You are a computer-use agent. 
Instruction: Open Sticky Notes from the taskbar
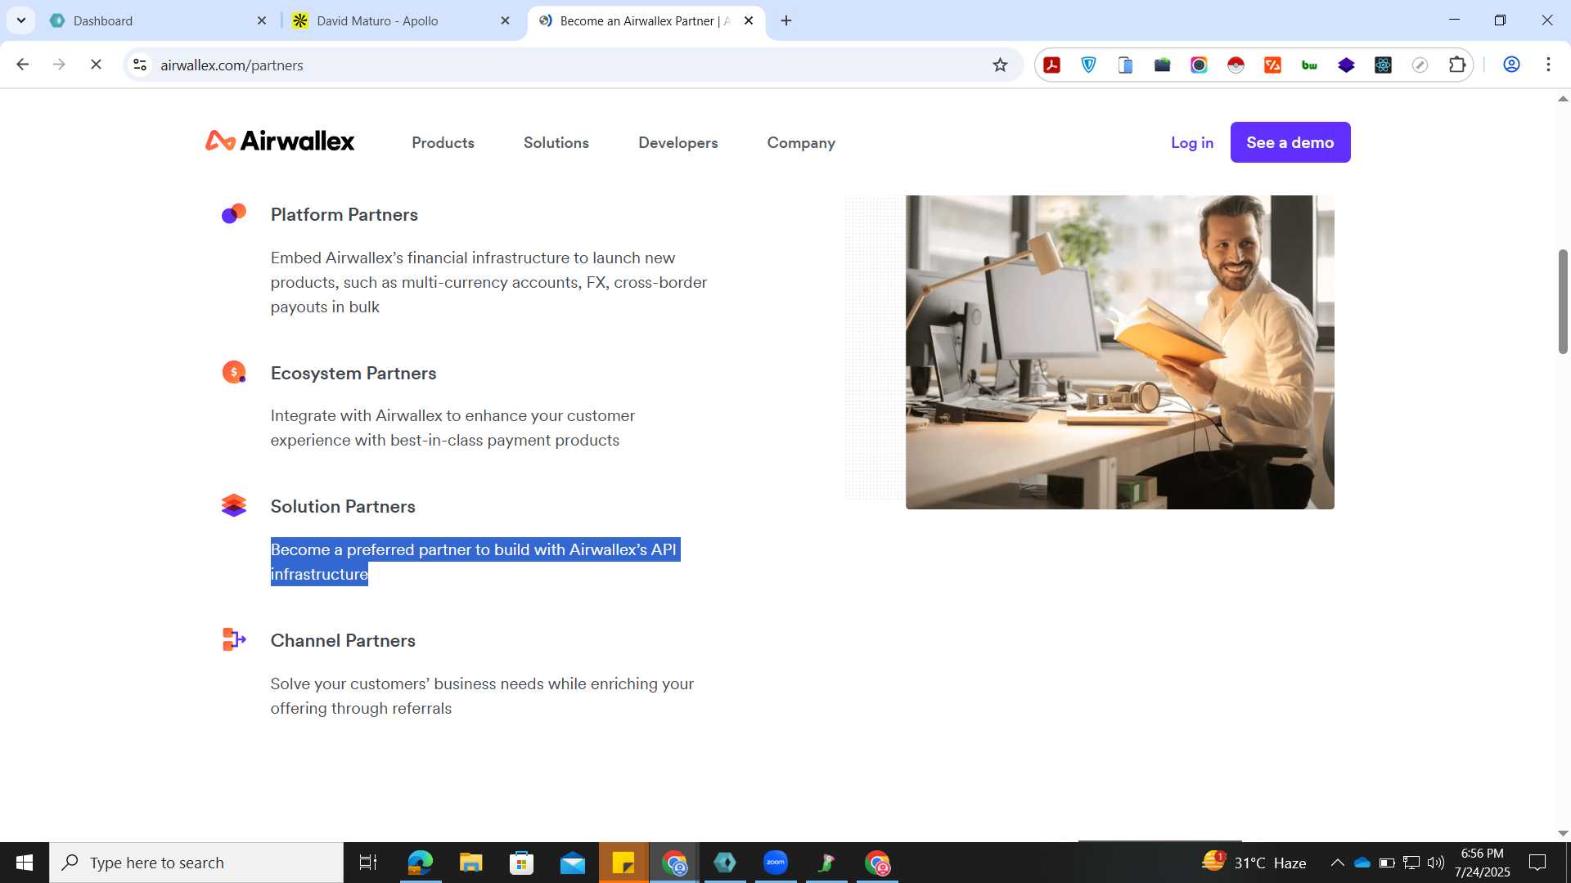pos(623,863)
